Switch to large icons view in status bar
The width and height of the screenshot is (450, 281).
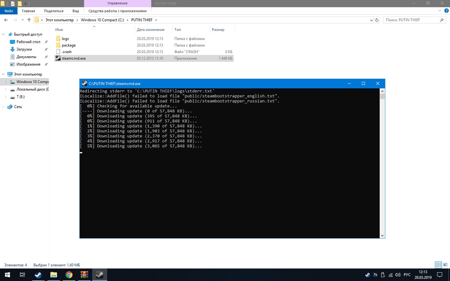point(445,265)
